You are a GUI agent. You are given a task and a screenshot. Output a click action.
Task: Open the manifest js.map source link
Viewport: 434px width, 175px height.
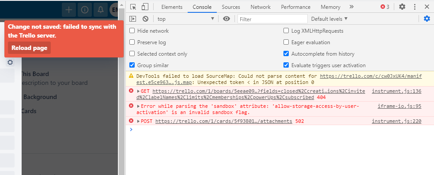point(279,79)
